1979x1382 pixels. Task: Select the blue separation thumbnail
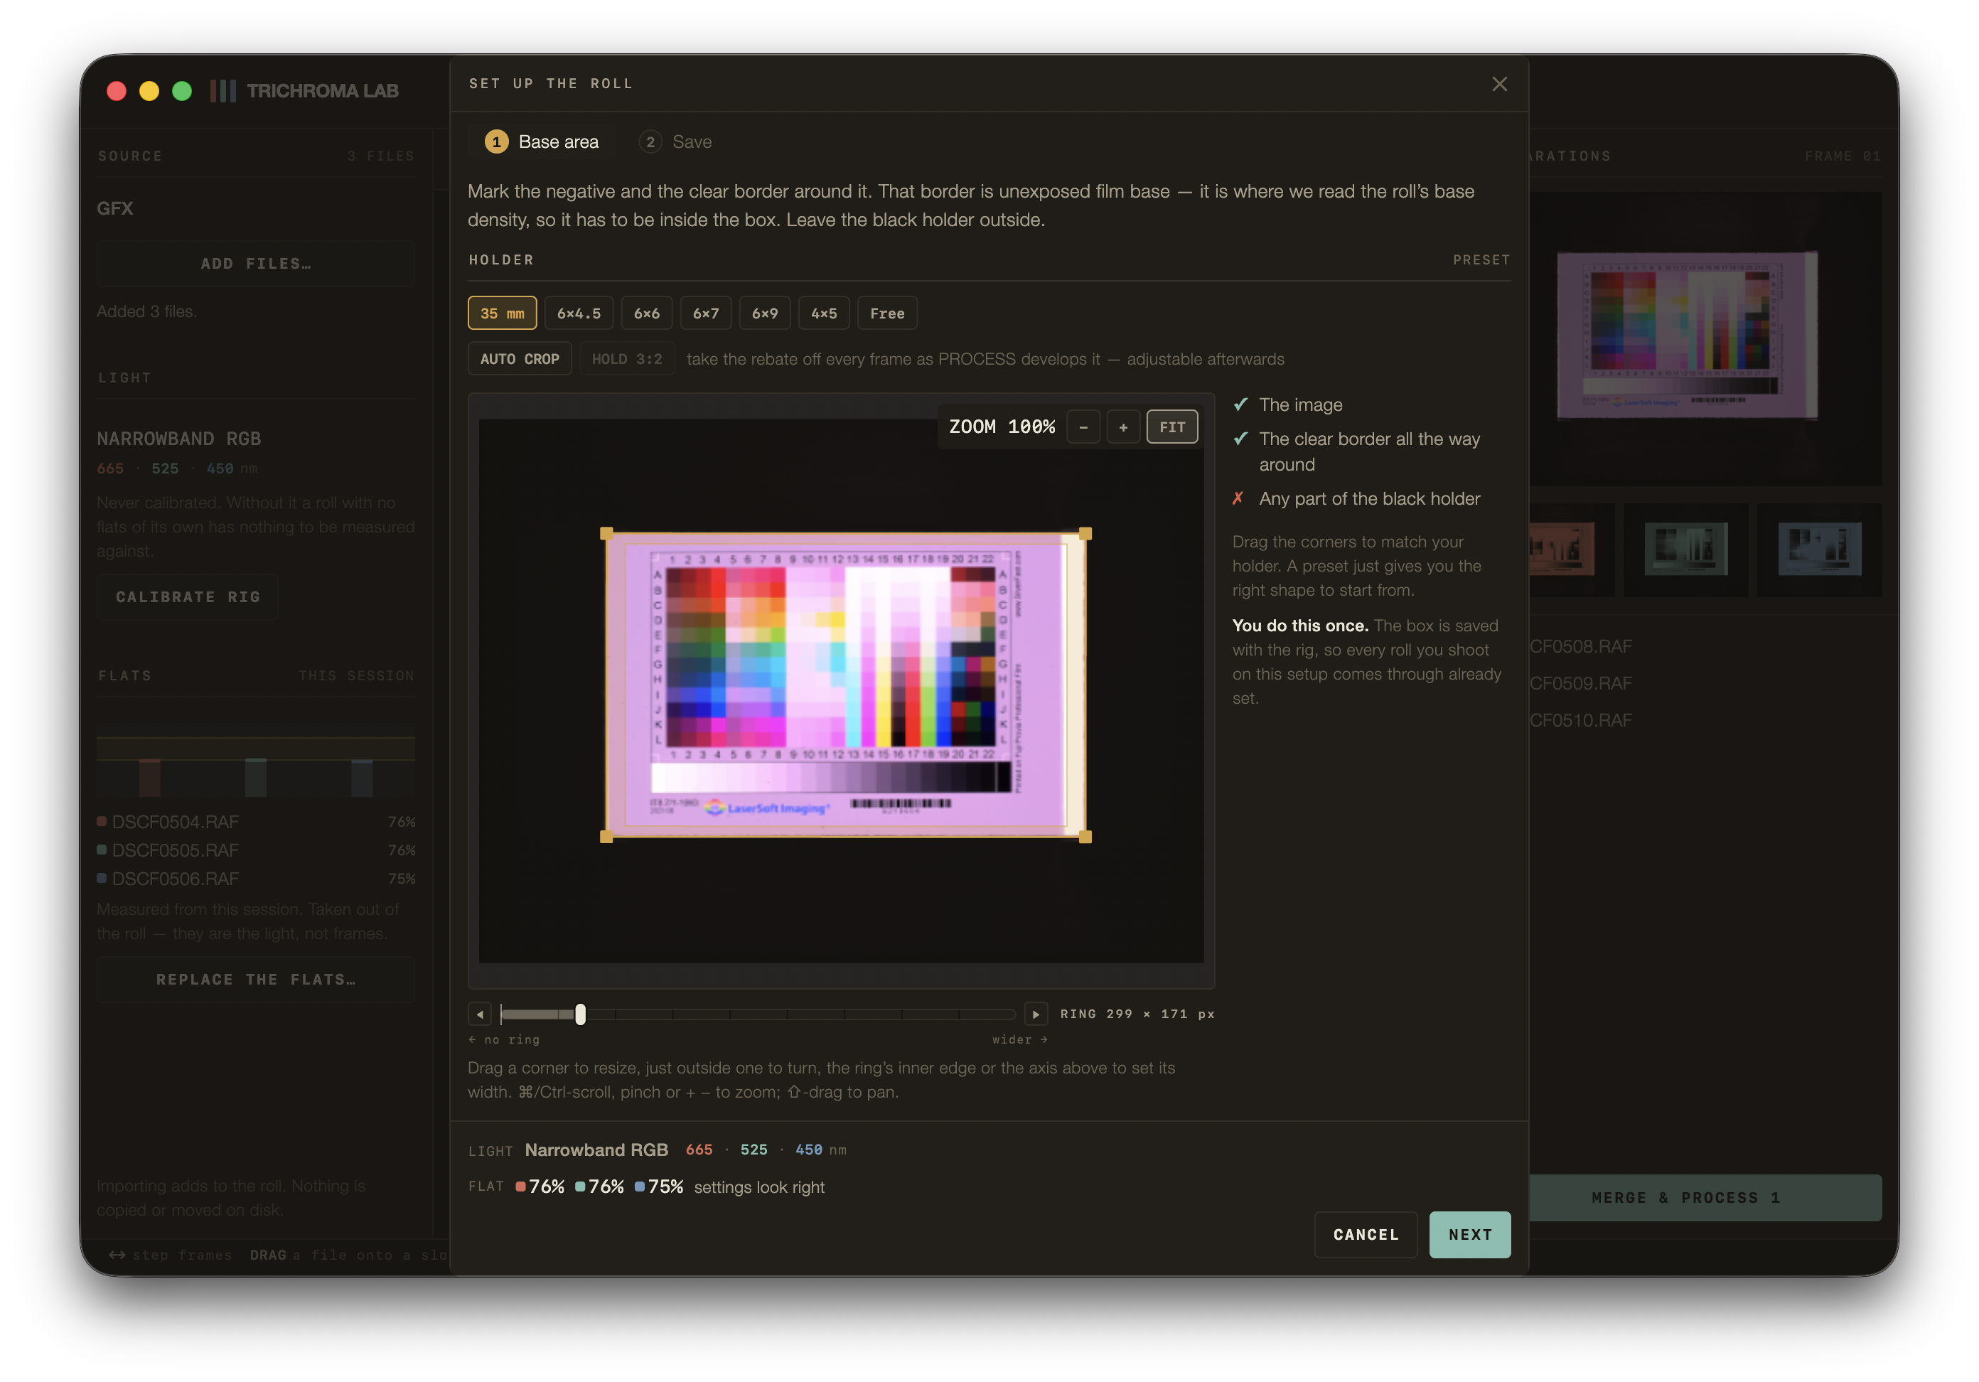pyautogui.click(x=1820, y=550)
